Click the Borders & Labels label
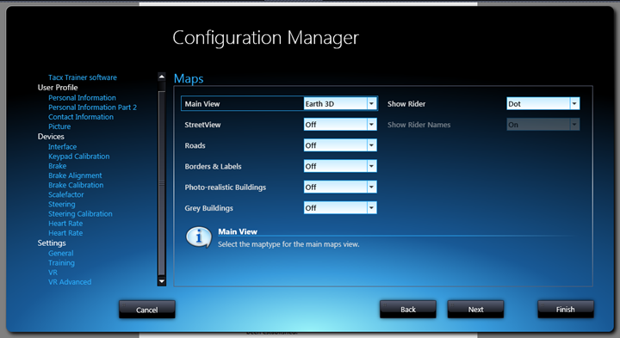The width and height of the screenshot is (620, 338). (214, 166)
